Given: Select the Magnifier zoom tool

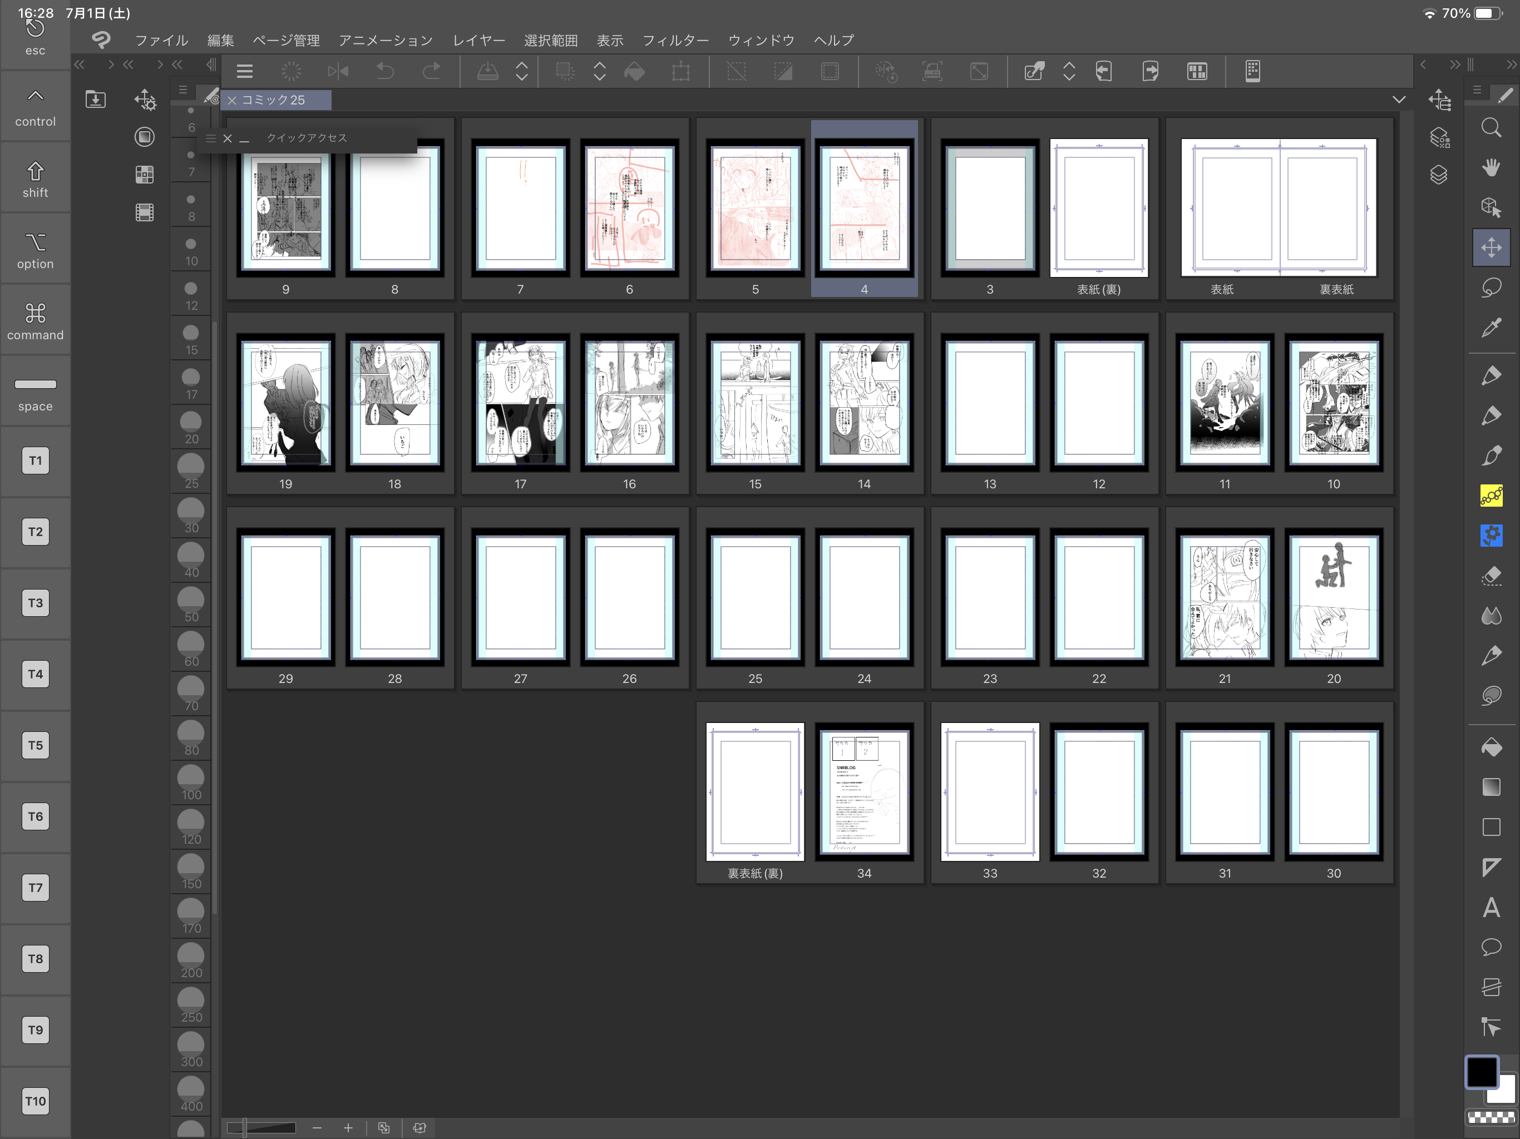Looking at the screenshot, I should click(x=1491, y=128).
